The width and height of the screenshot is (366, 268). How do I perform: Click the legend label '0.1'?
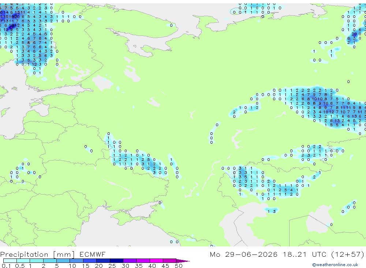[x=6, y=266]
